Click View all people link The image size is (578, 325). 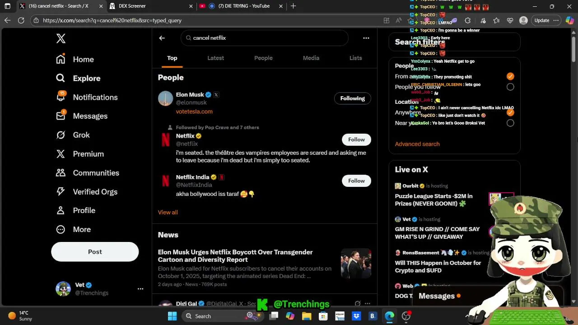[x=168, y=212]
